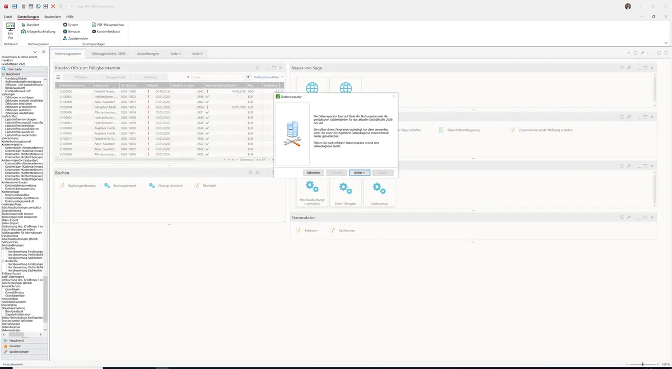Image resolution: width=672 pixels, height=369 pixels.
Task: Open Übersicht in the Buchen panel
Action: (205, 185)
